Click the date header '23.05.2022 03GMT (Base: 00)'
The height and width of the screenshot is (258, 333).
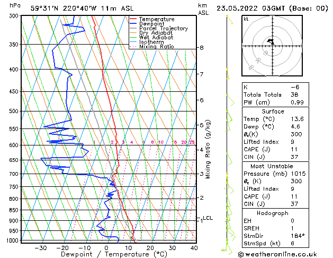272,8
